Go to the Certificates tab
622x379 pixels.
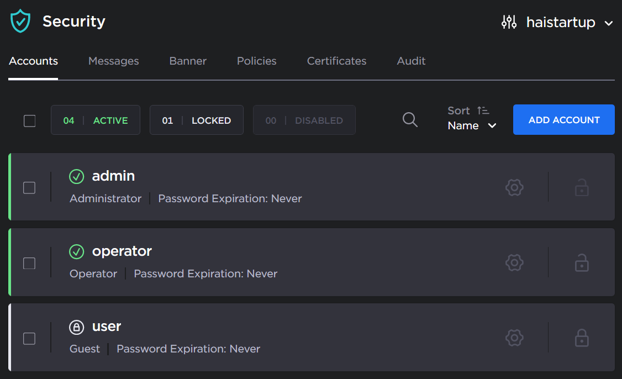tap(336, 61)
